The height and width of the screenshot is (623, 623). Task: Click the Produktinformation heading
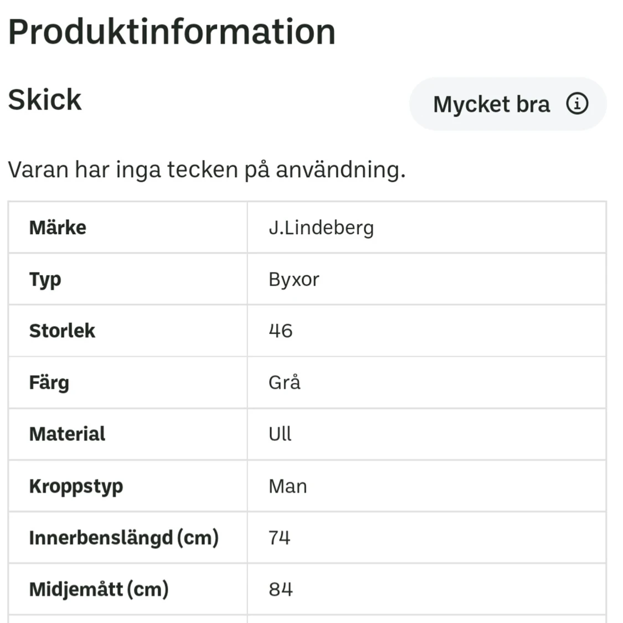coord(171,32)
